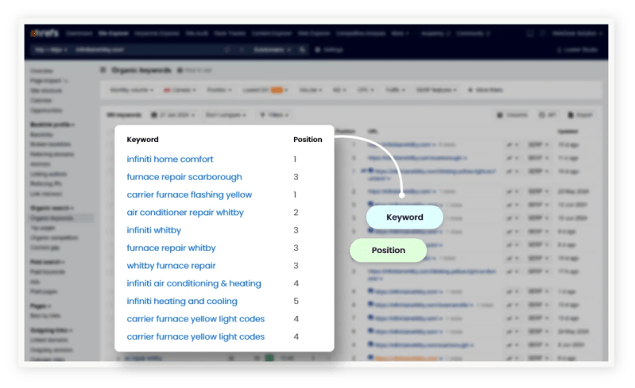This screenshot has height=388, width=635.
Task: Click position 3 for 'furnace repair scarborough'
Action: [296, 177]
